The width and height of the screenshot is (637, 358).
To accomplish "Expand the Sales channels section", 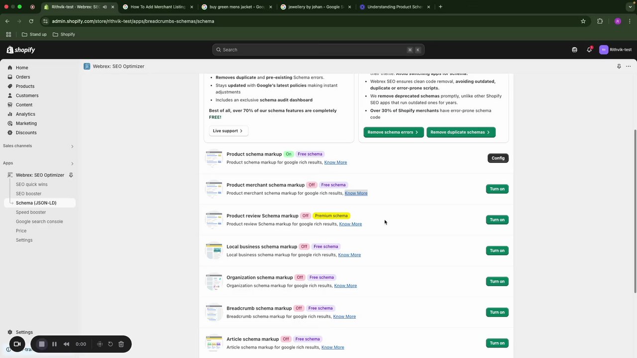I will pyautogui.click(x=72, y=146).
